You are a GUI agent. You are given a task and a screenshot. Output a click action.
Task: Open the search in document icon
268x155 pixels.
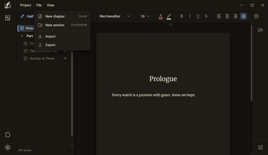click(260, 30)
